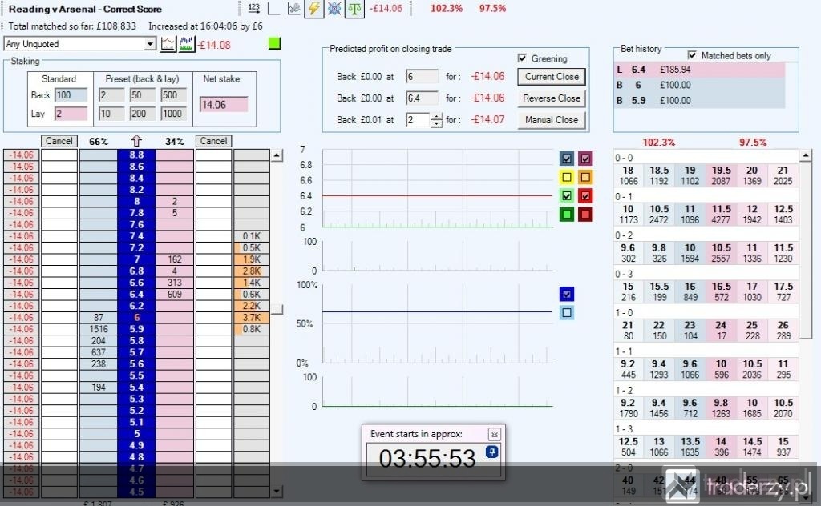Click the 0 - 3 back price 16
The width and height of the screenshot is (821, 506).
tap(690, 291)
